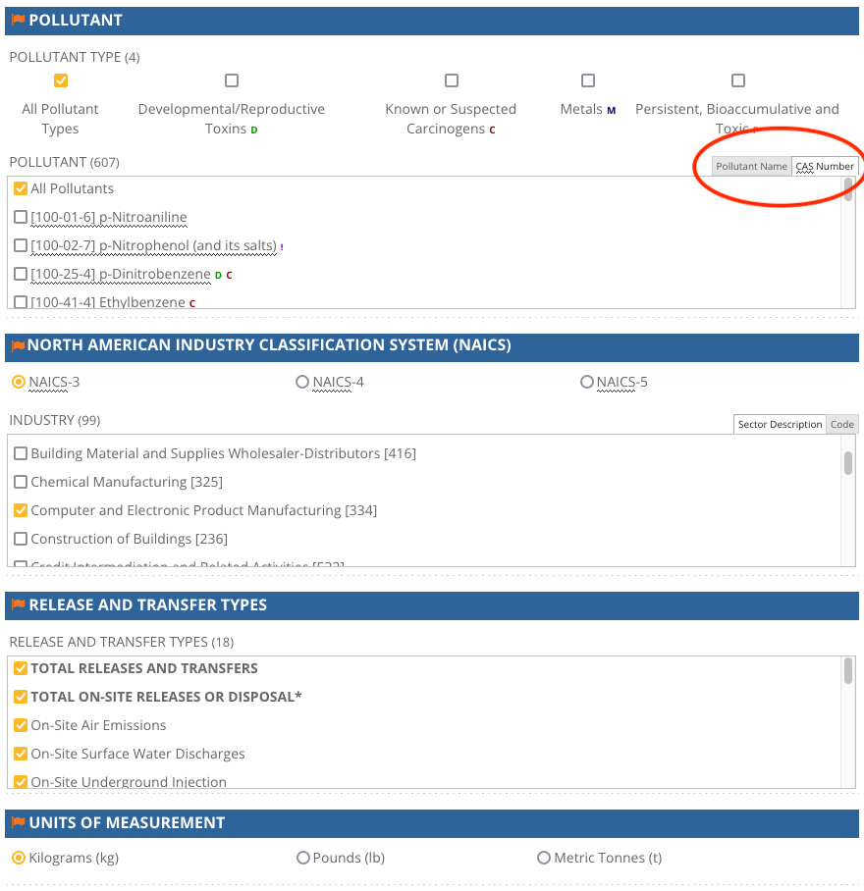Uncheck Computer and Electronic Product Manufacturing
Image resolution: width=864 pixels, height=891 pixels.
click(x=21, y=510)
